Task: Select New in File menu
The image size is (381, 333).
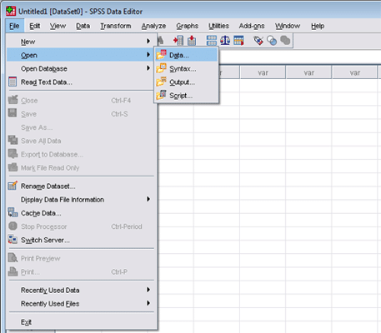Action: tap(81, 42)
